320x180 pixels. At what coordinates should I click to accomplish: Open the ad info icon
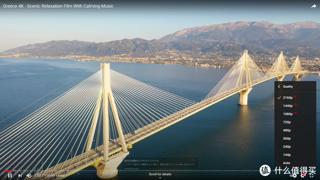coord(193,160)
